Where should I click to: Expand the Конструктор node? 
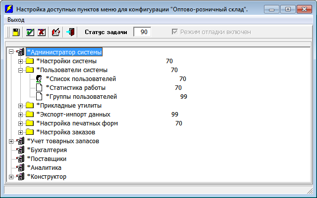click(11, 177)
